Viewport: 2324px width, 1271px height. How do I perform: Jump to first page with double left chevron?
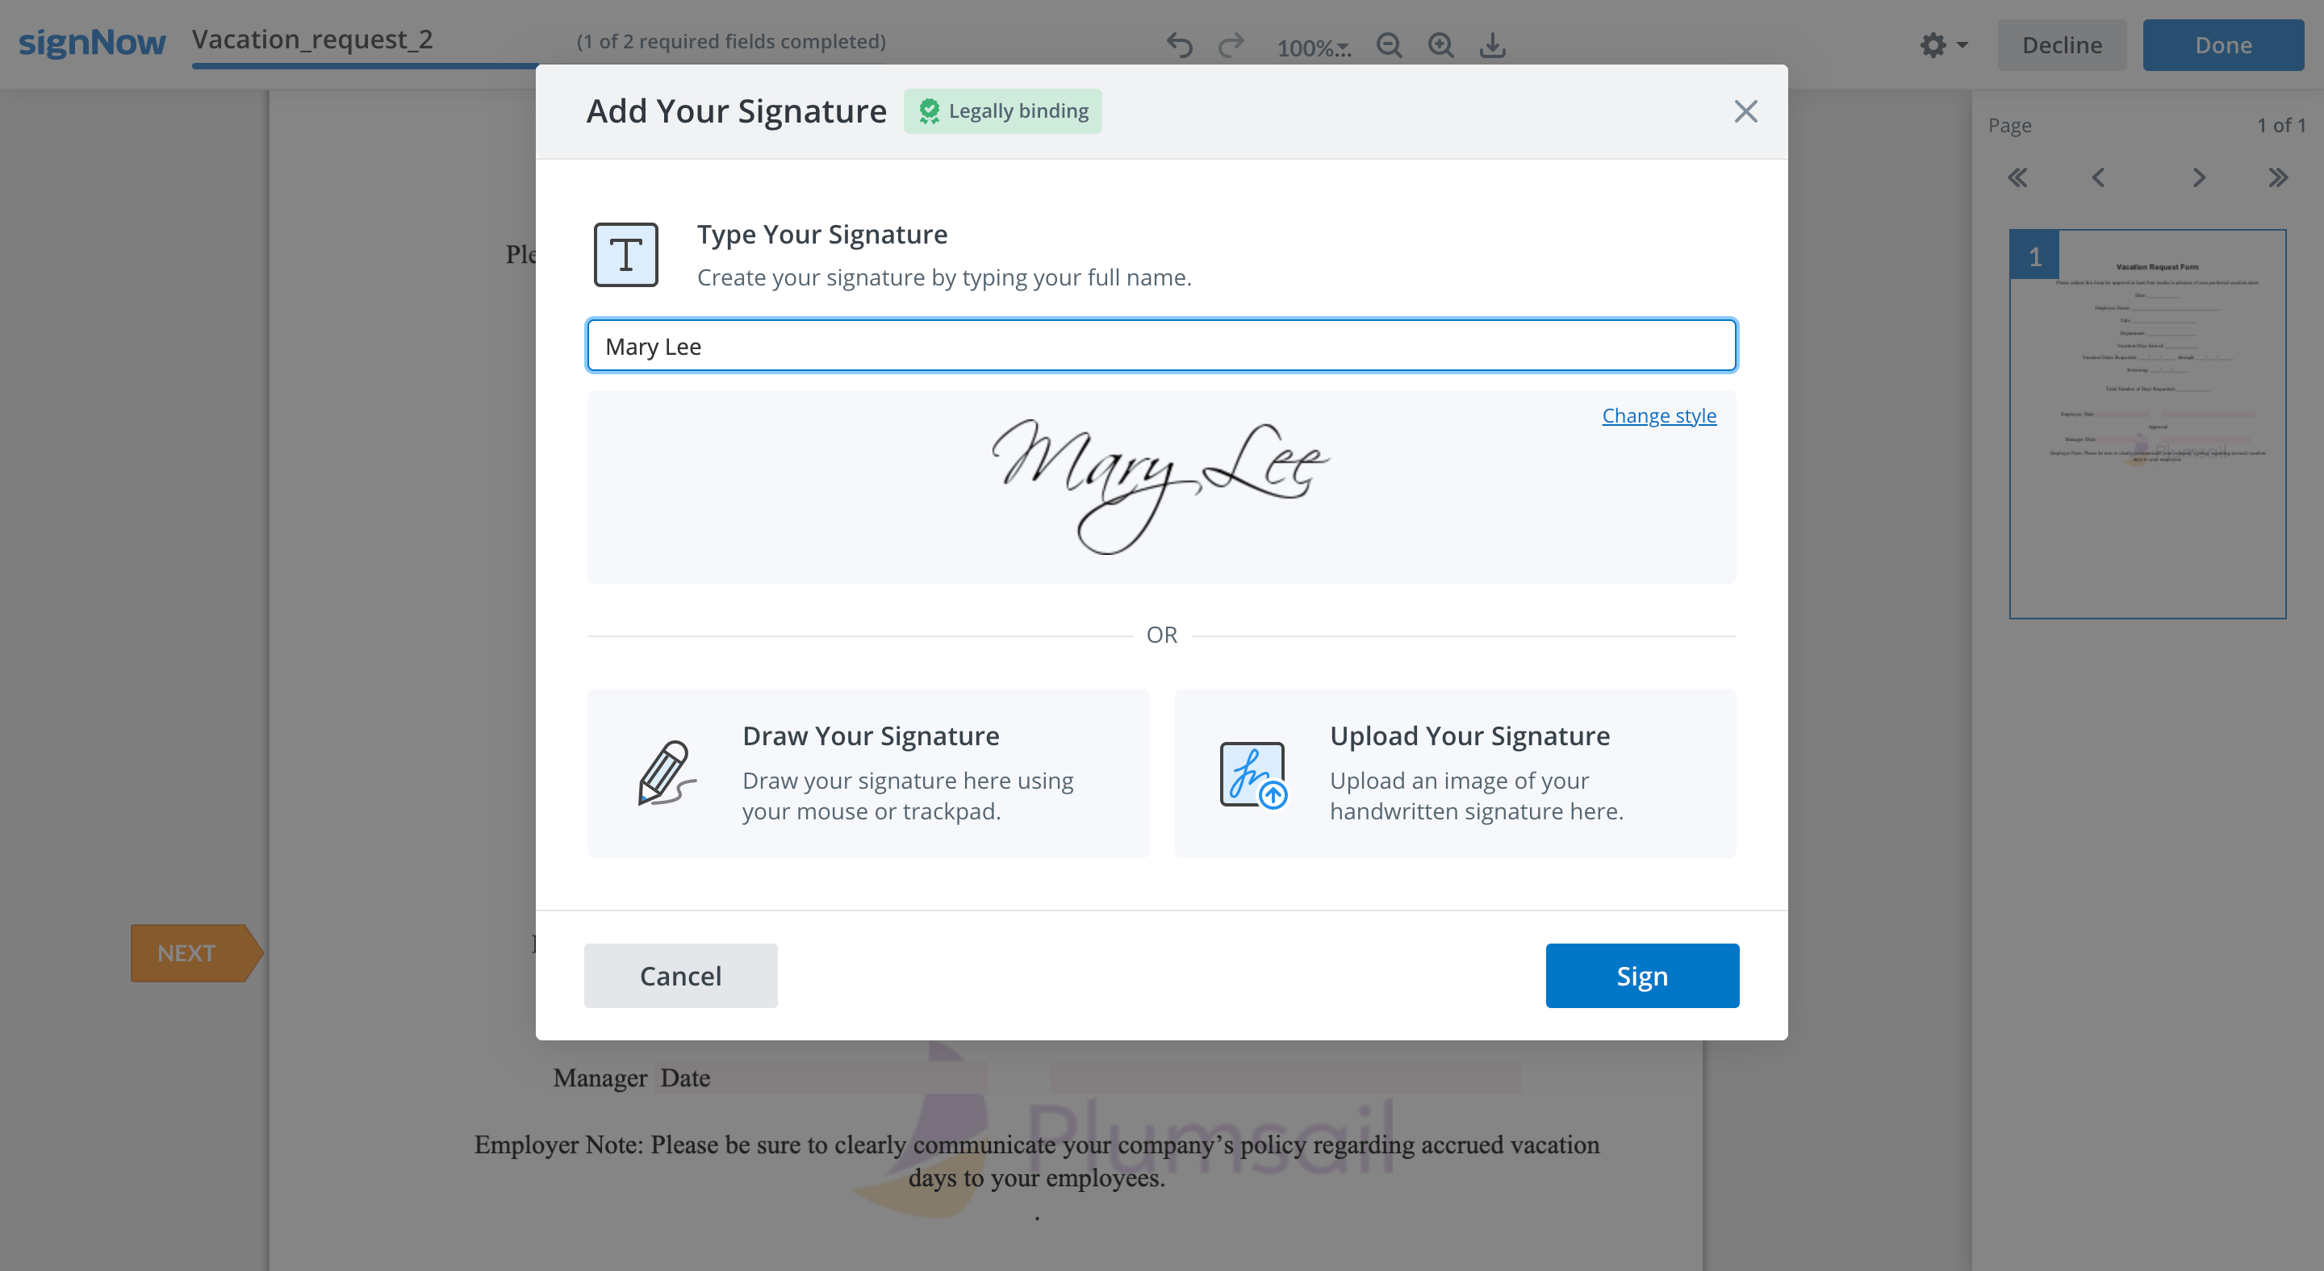pos(2018,177)
